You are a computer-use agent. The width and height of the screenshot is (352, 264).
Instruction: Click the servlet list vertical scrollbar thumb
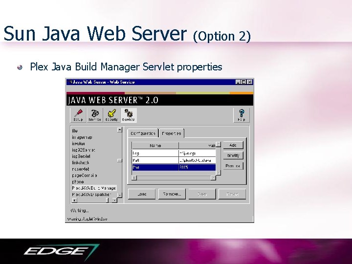point(120,160)
